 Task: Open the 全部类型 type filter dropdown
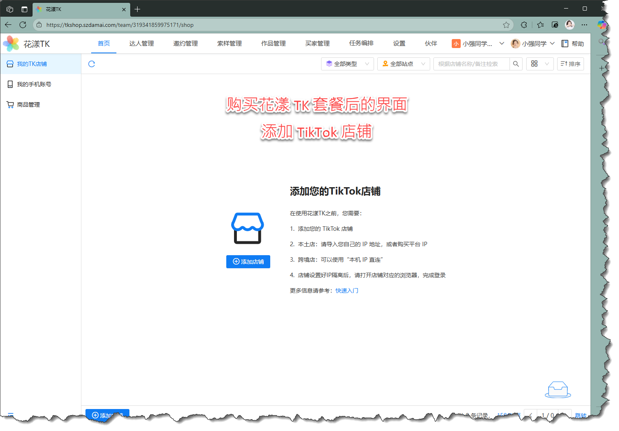[x=348, y=64]
